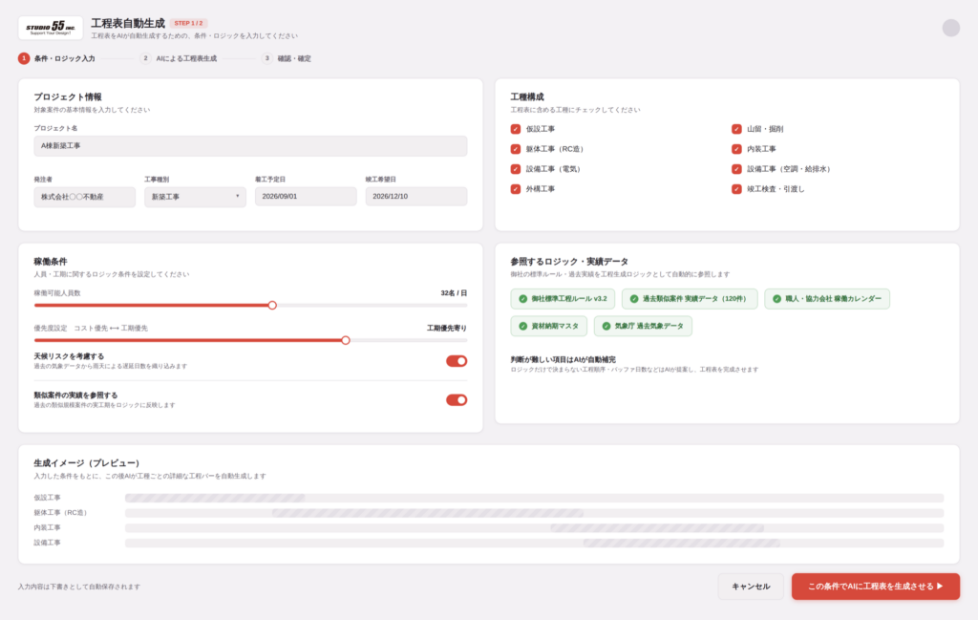Image resolution: width=978 pixels, height=620 pixels.
Task: Uncheck the 山留・掘削 checkbox
Action: [736, 129]
